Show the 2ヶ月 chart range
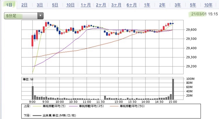The width and height of the screenshot is (219, 119). (101, 5)
